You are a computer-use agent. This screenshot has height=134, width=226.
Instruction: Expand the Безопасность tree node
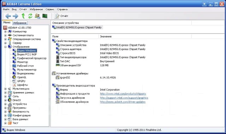[x=5, y=112]
